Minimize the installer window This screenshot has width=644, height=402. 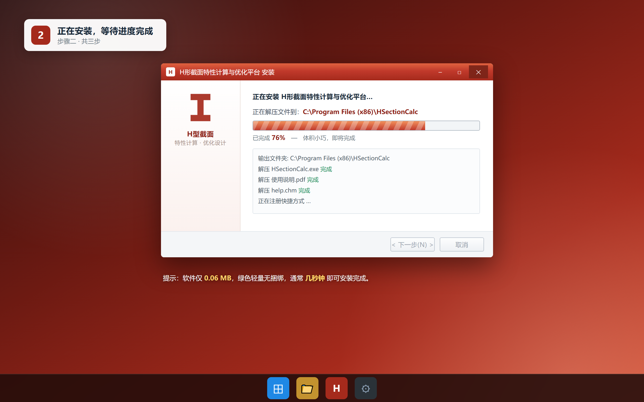440,72
